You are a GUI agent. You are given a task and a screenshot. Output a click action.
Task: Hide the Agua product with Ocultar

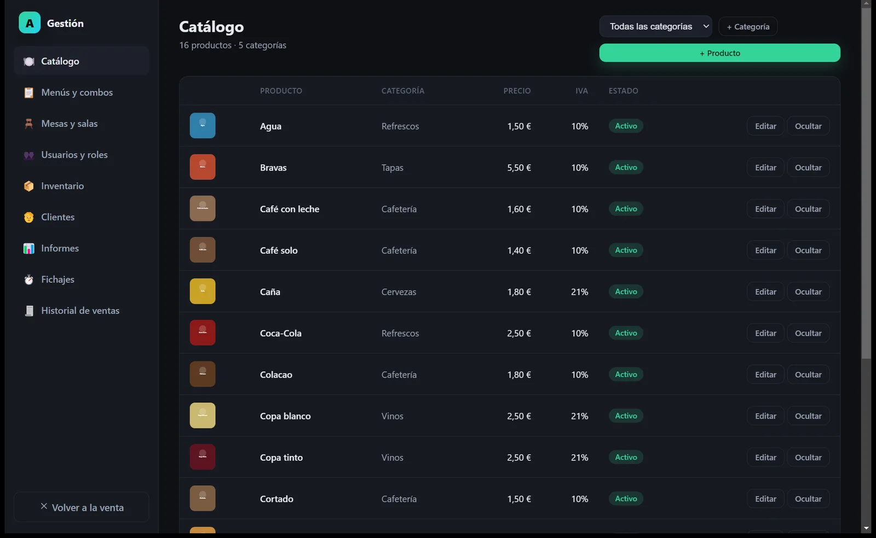pos(808,126)
